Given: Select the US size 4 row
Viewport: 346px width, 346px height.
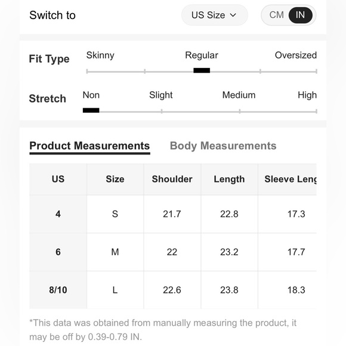Looking at the screenshot, I should 173,214.
